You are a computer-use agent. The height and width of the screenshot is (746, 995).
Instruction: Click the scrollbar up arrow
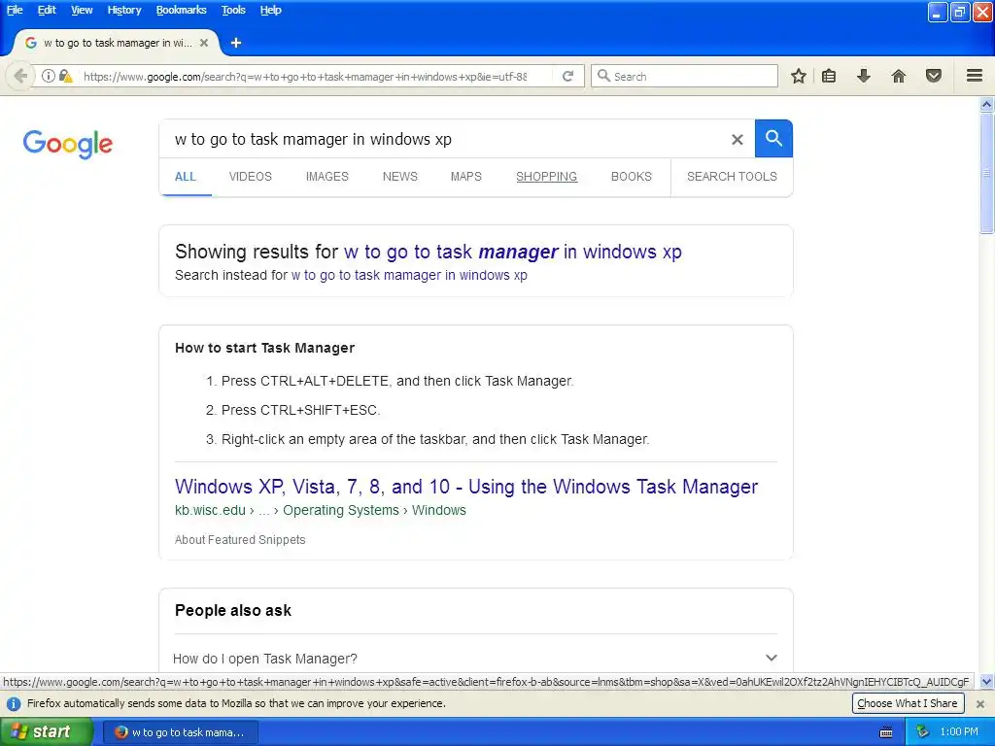987,104
